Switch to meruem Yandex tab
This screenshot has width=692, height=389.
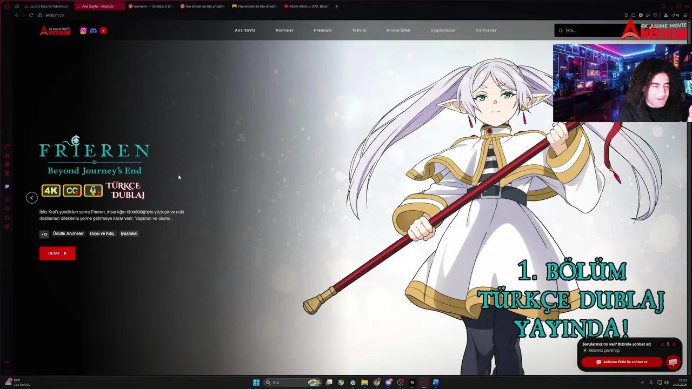(x=150, y=6)
